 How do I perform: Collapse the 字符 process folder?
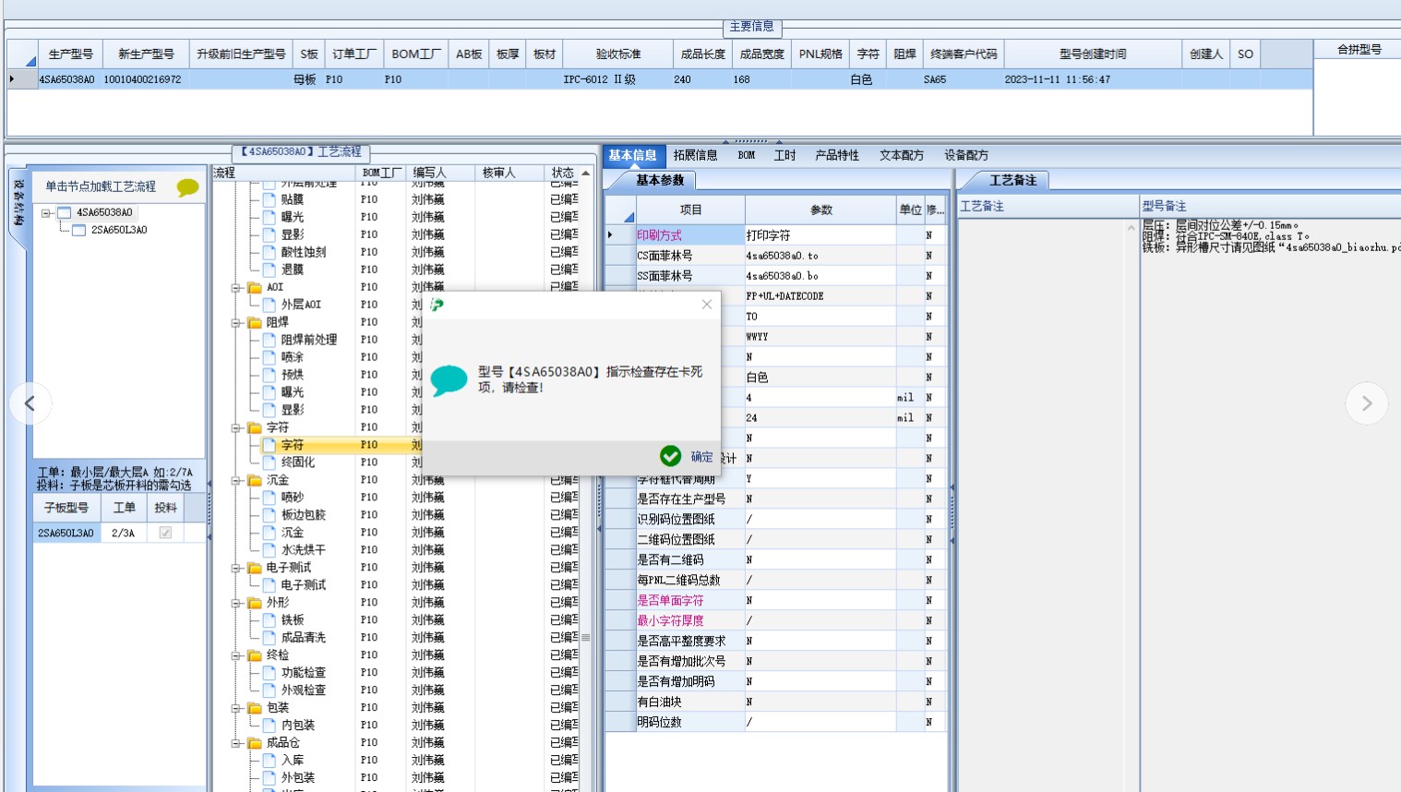click(x=236, y=427)
